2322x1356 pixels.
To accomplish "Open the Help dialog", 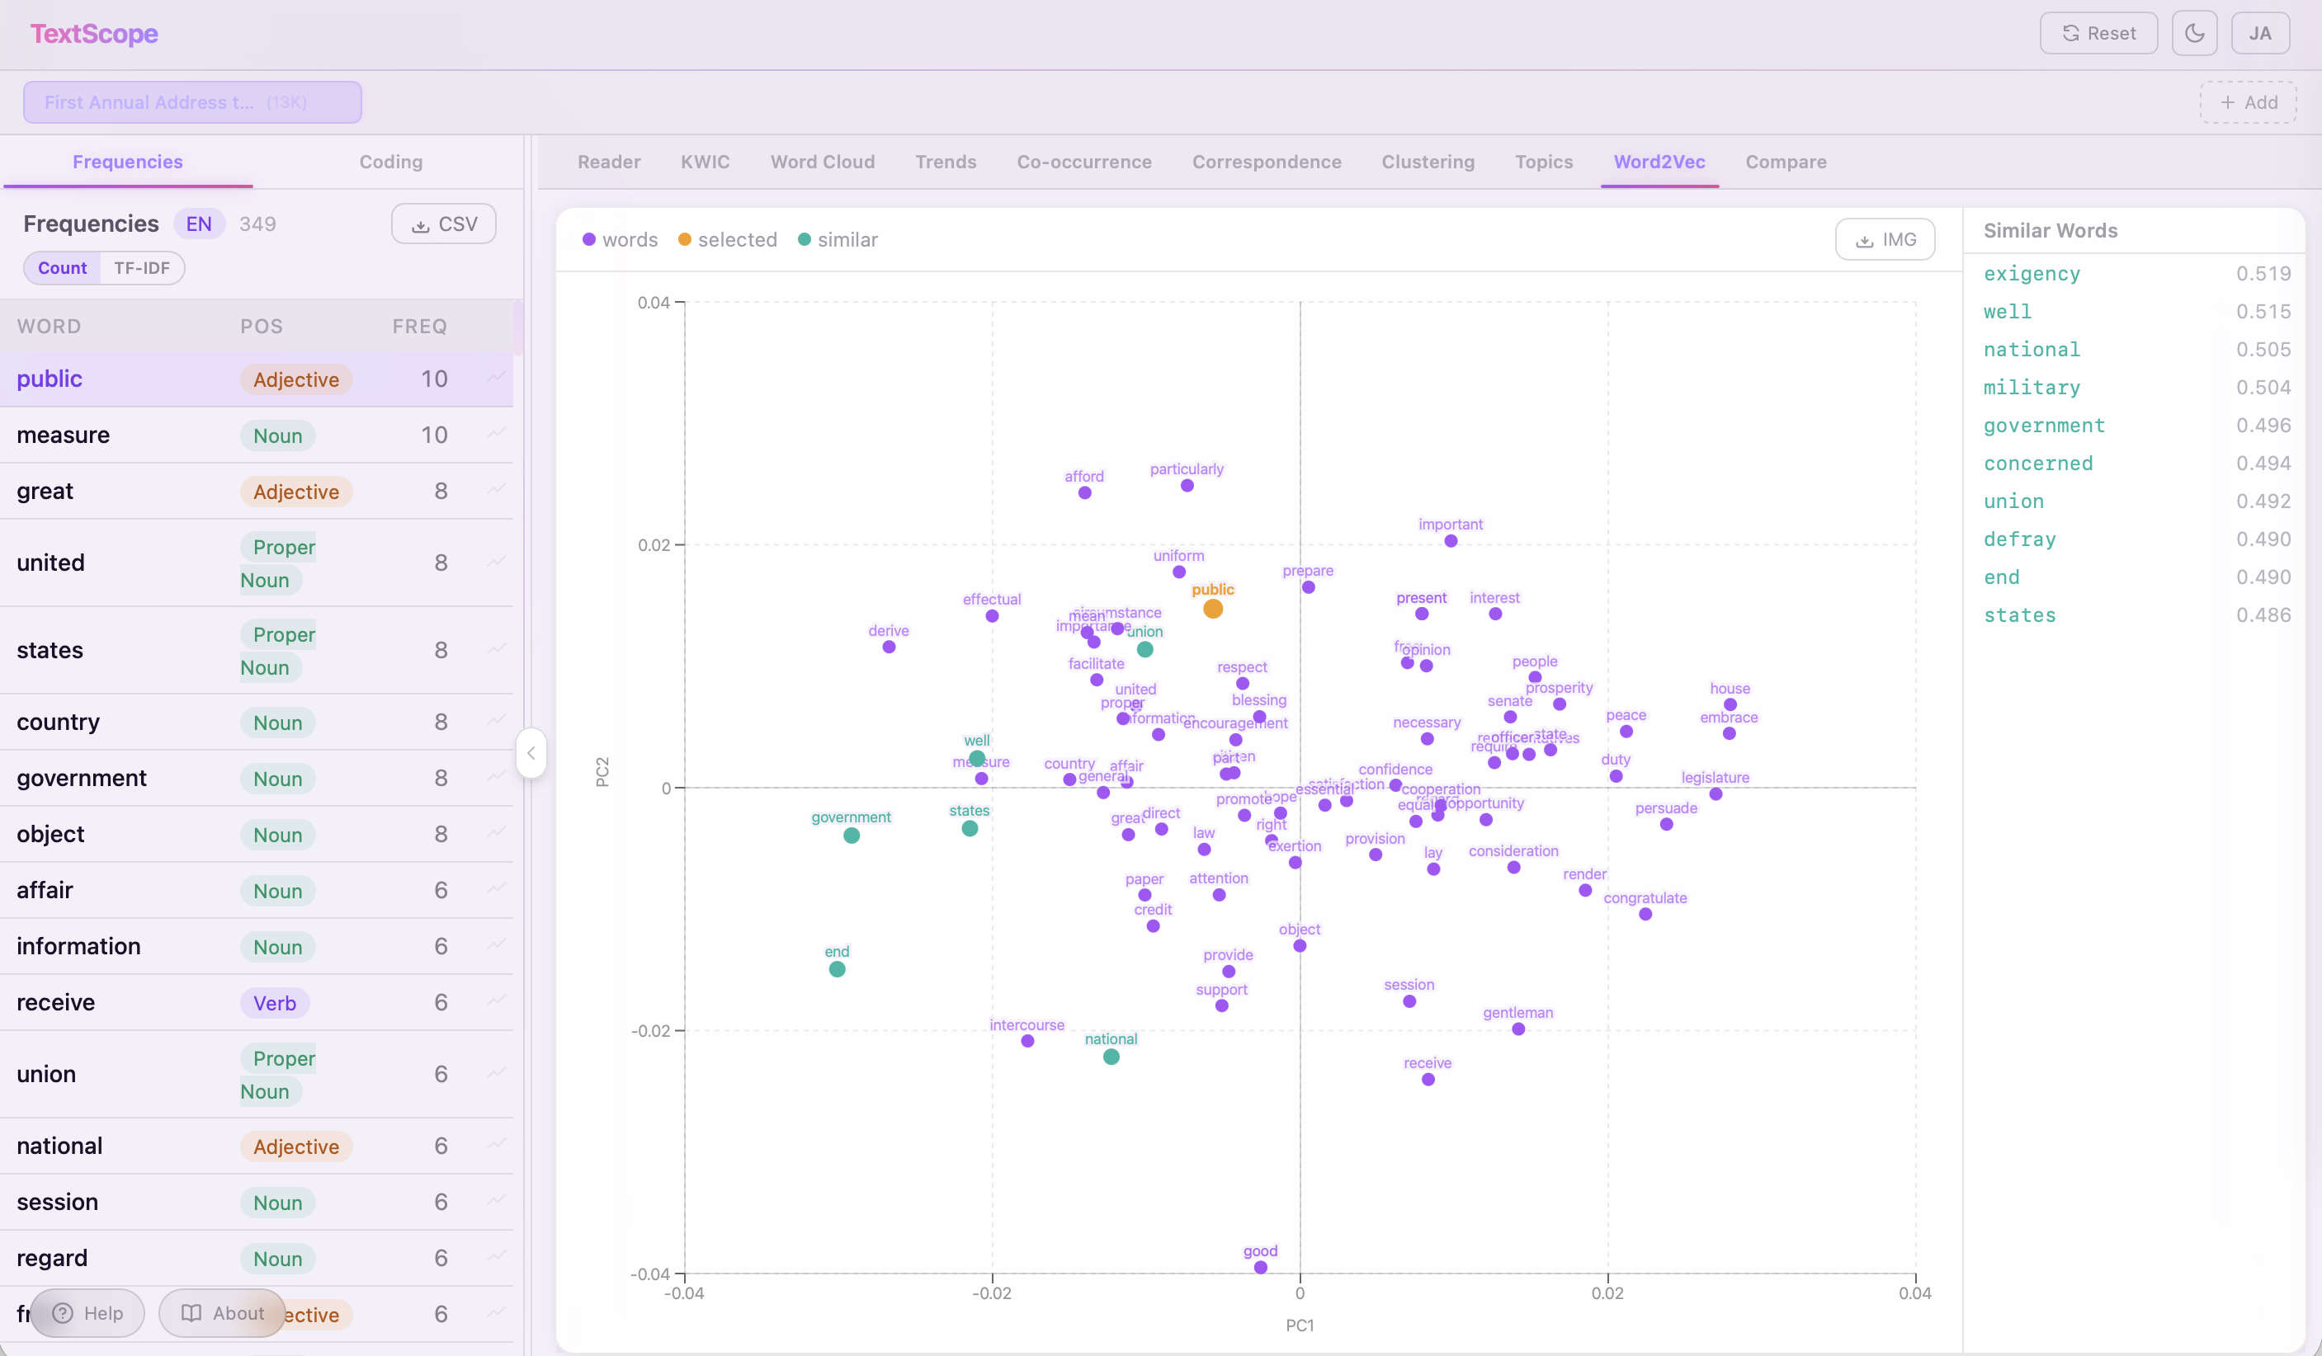I will [x=87, y=1313].
